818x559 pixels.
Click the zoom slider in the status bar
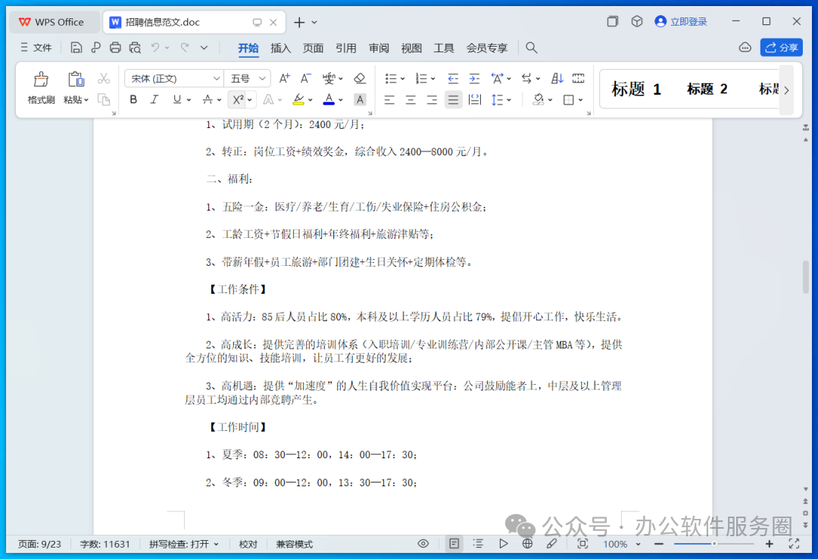(713, 544)
